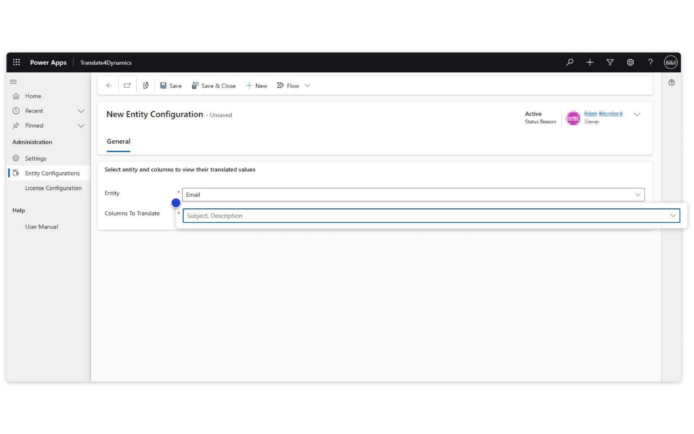Click the plus quick create icon
This screenshot has width=694, height=434.
(590, 62)
